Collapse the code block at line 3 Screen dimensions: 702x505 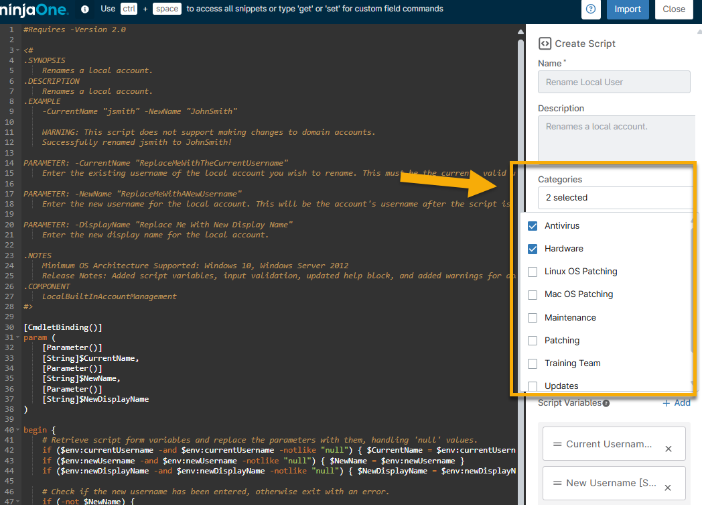pos(18,50)
